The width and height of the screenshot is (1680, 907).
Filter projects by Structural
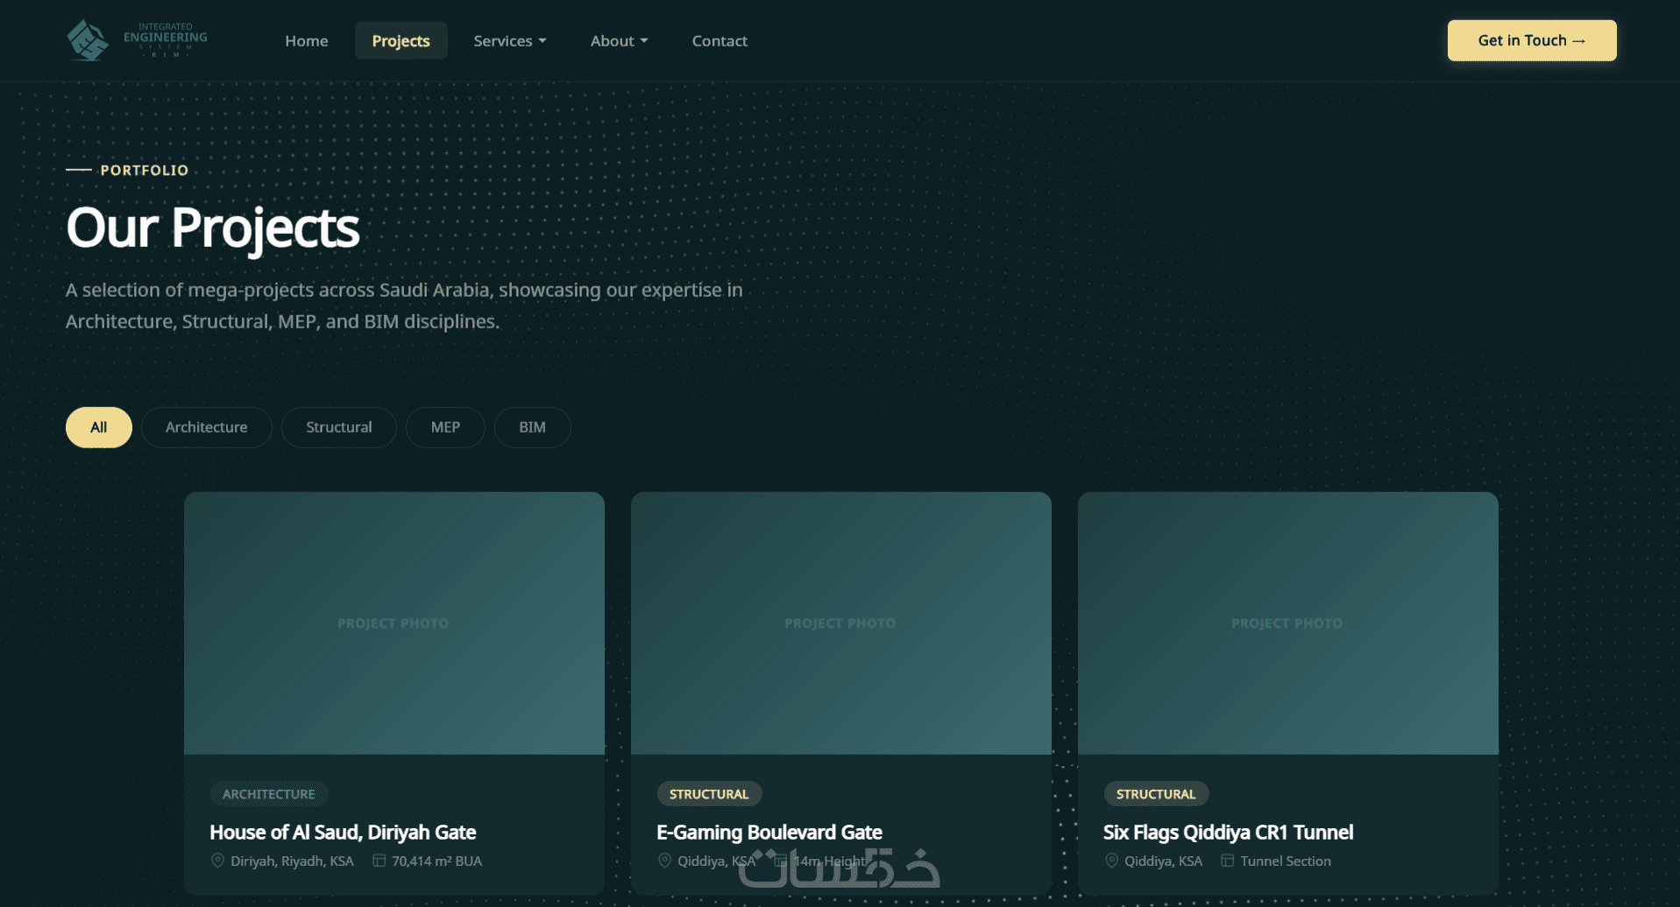[x=339, y=427]
